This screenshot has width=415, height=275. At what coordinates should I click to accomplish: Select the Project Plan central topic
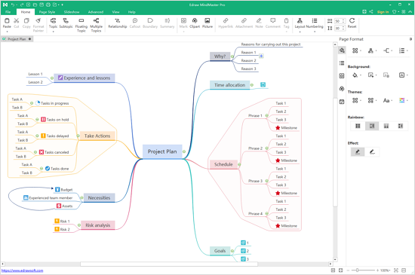click(x=162, y=151)
